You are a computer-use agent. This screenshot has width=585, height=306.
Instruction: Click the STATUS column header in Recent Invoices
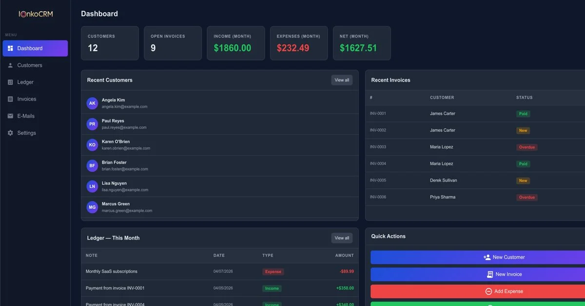click(525, 98)
